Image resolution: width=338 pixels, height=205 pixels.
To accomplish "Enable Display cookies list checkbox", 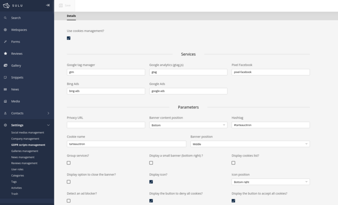I will pyautogui.click(x=233, y=163).
